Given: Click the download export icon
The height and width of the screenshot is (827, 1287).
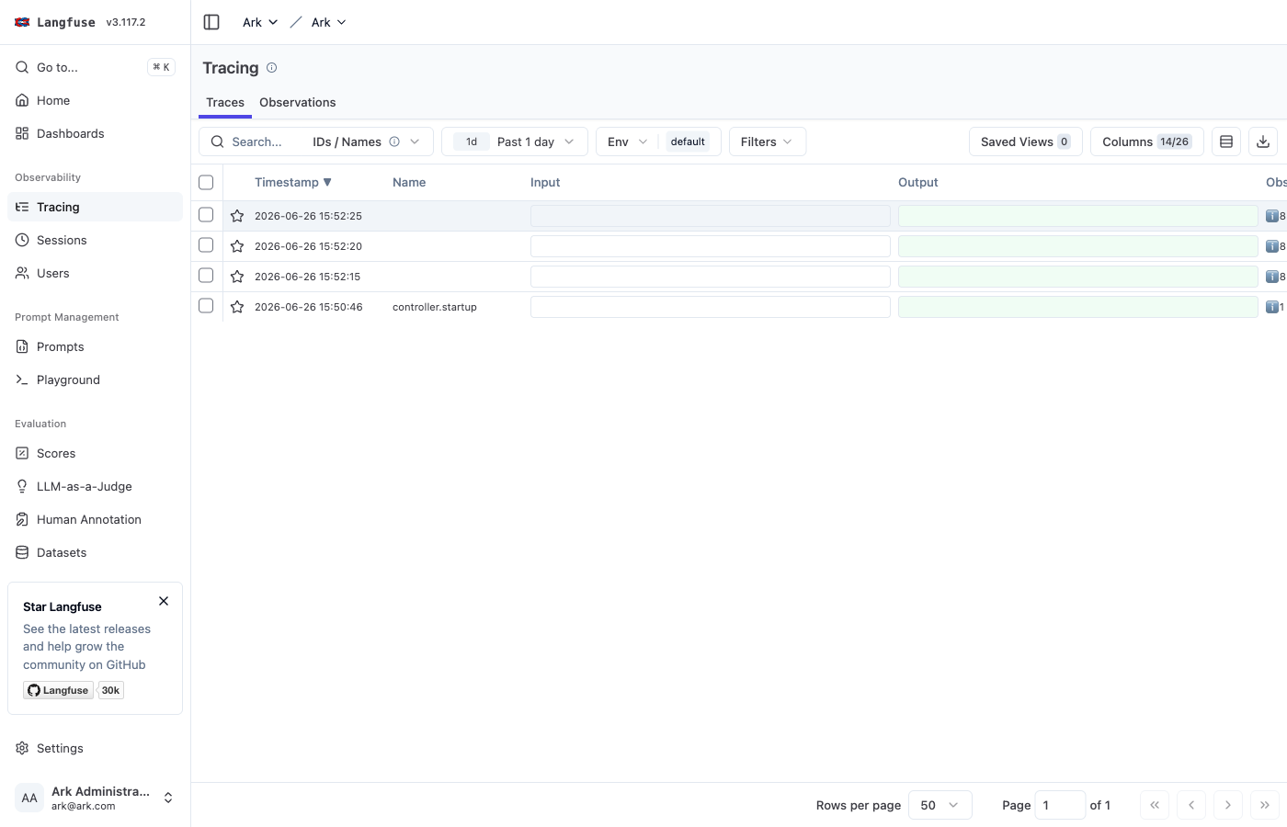Looking at the screenshot, I should [x=1263, y=142].
